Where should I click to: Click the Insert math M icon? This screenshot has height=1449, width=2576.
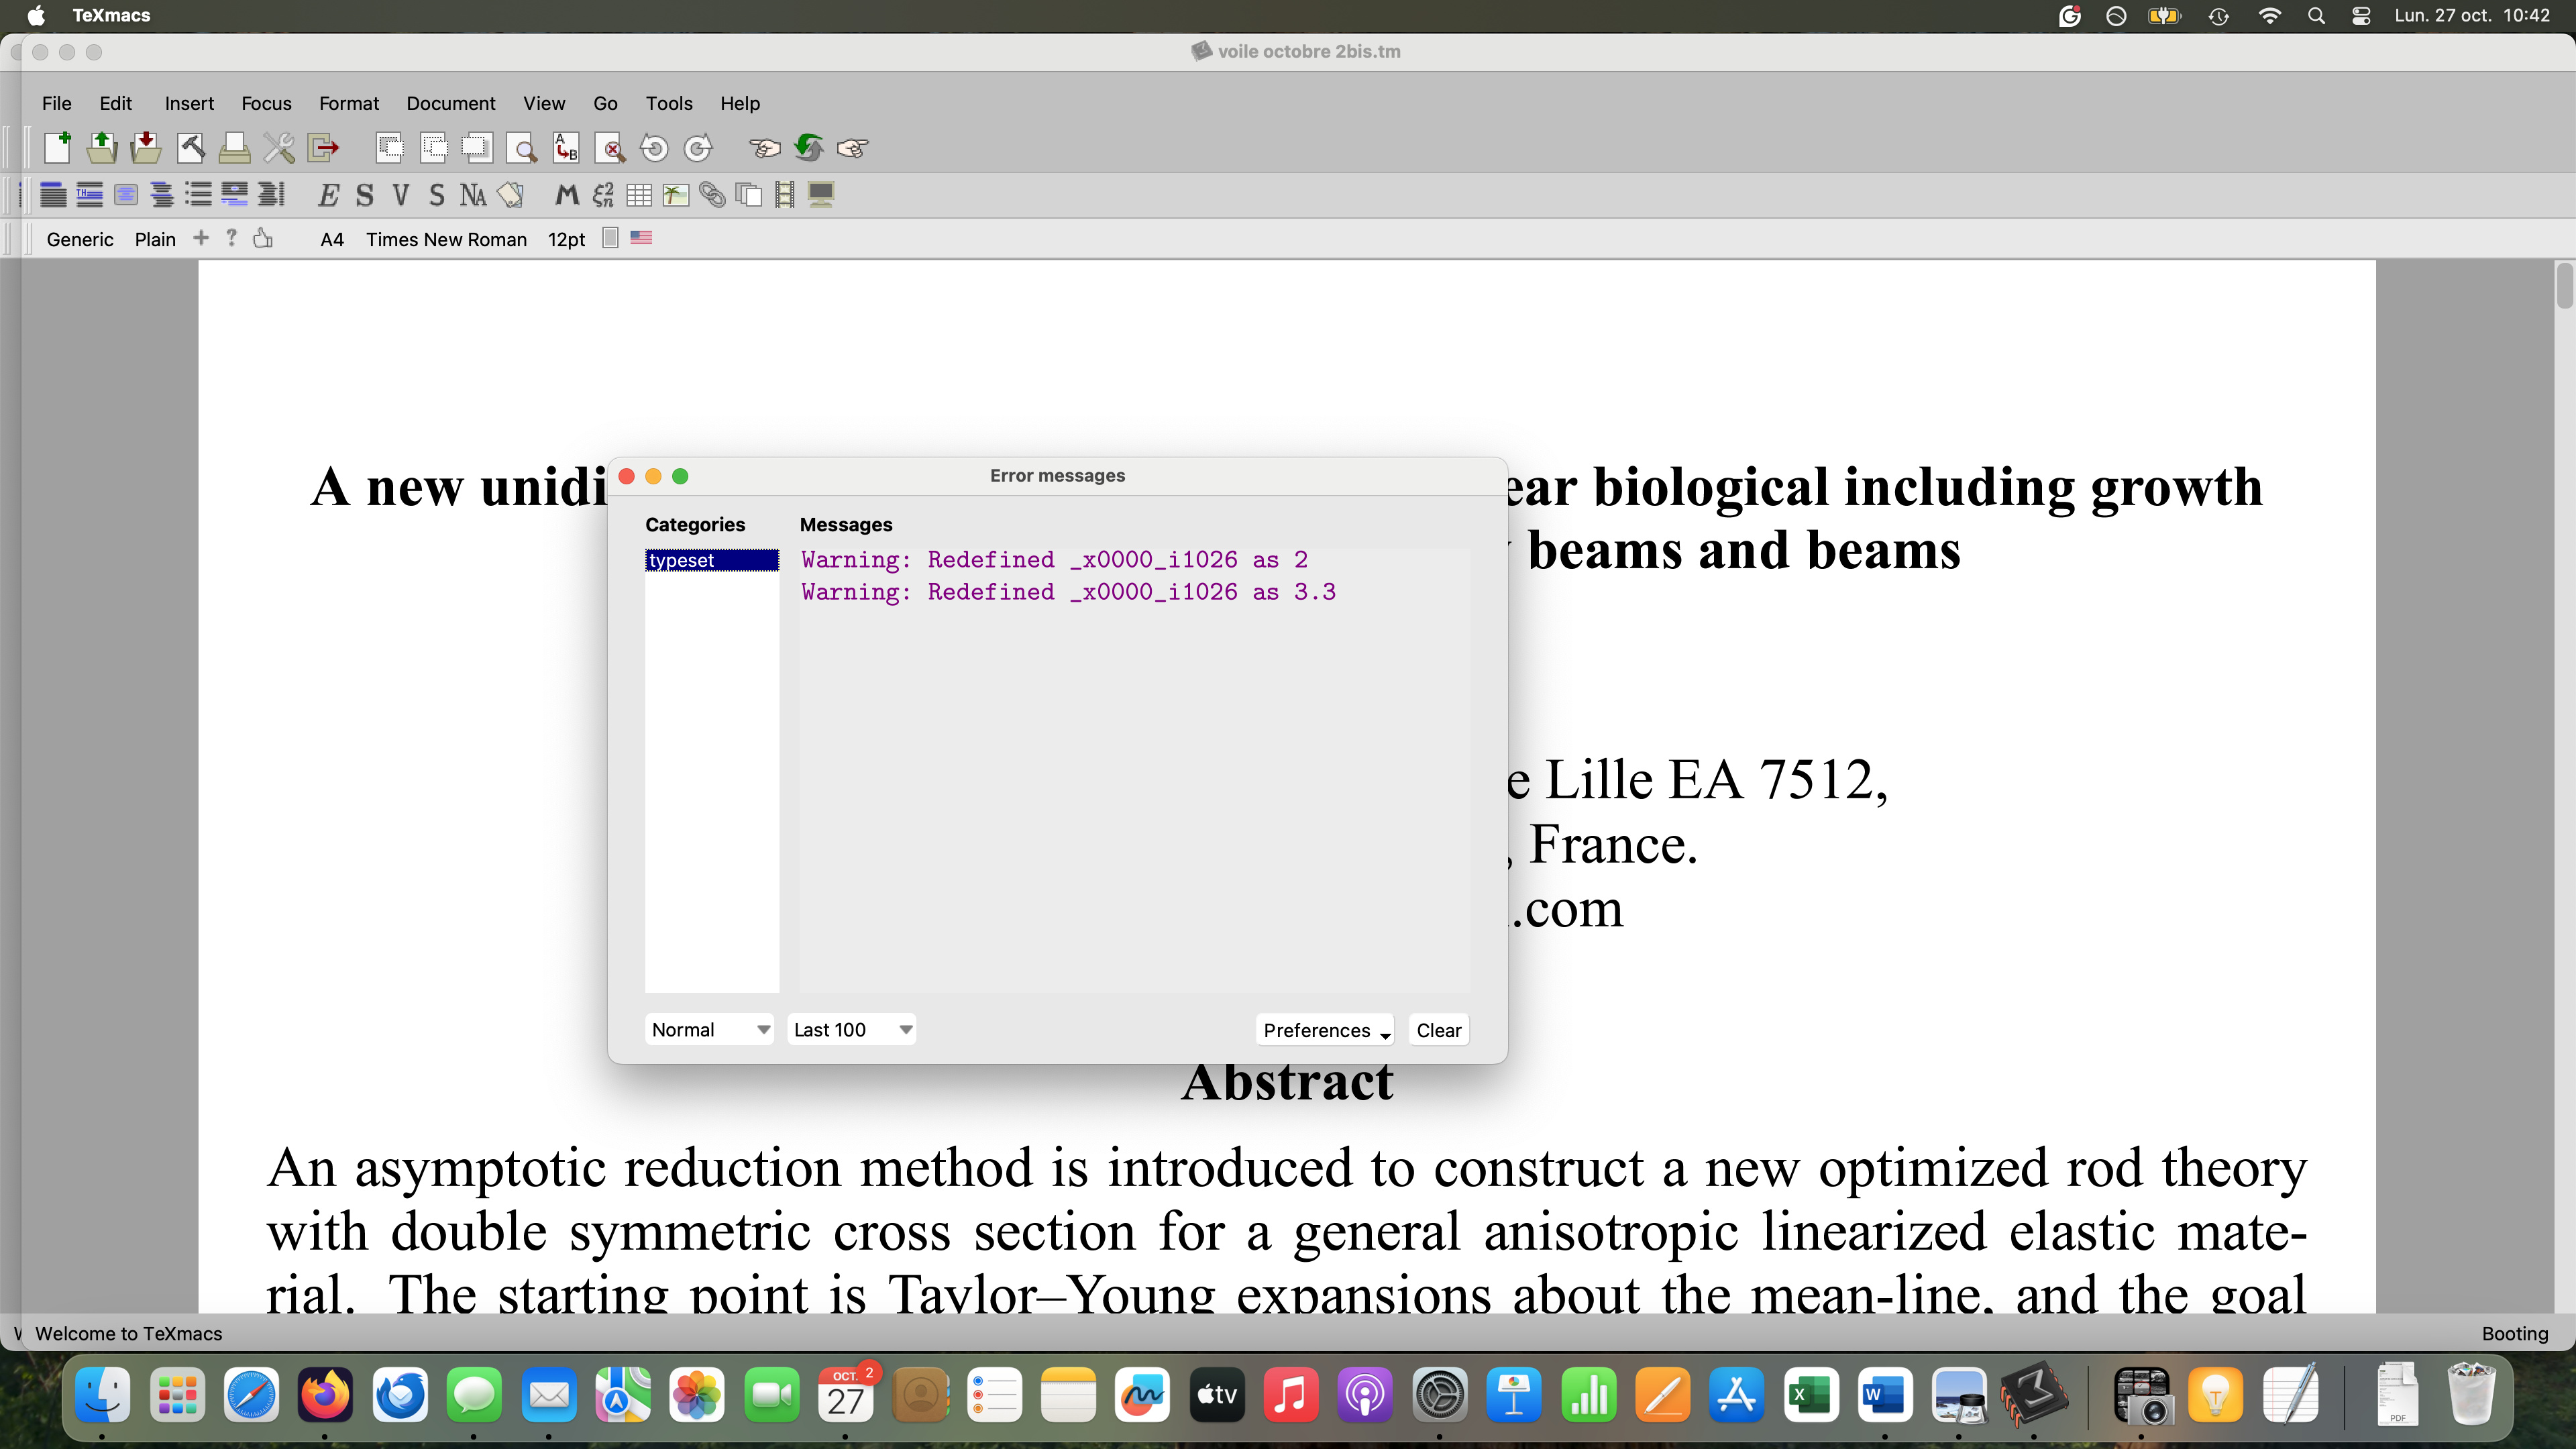point(567,195)
